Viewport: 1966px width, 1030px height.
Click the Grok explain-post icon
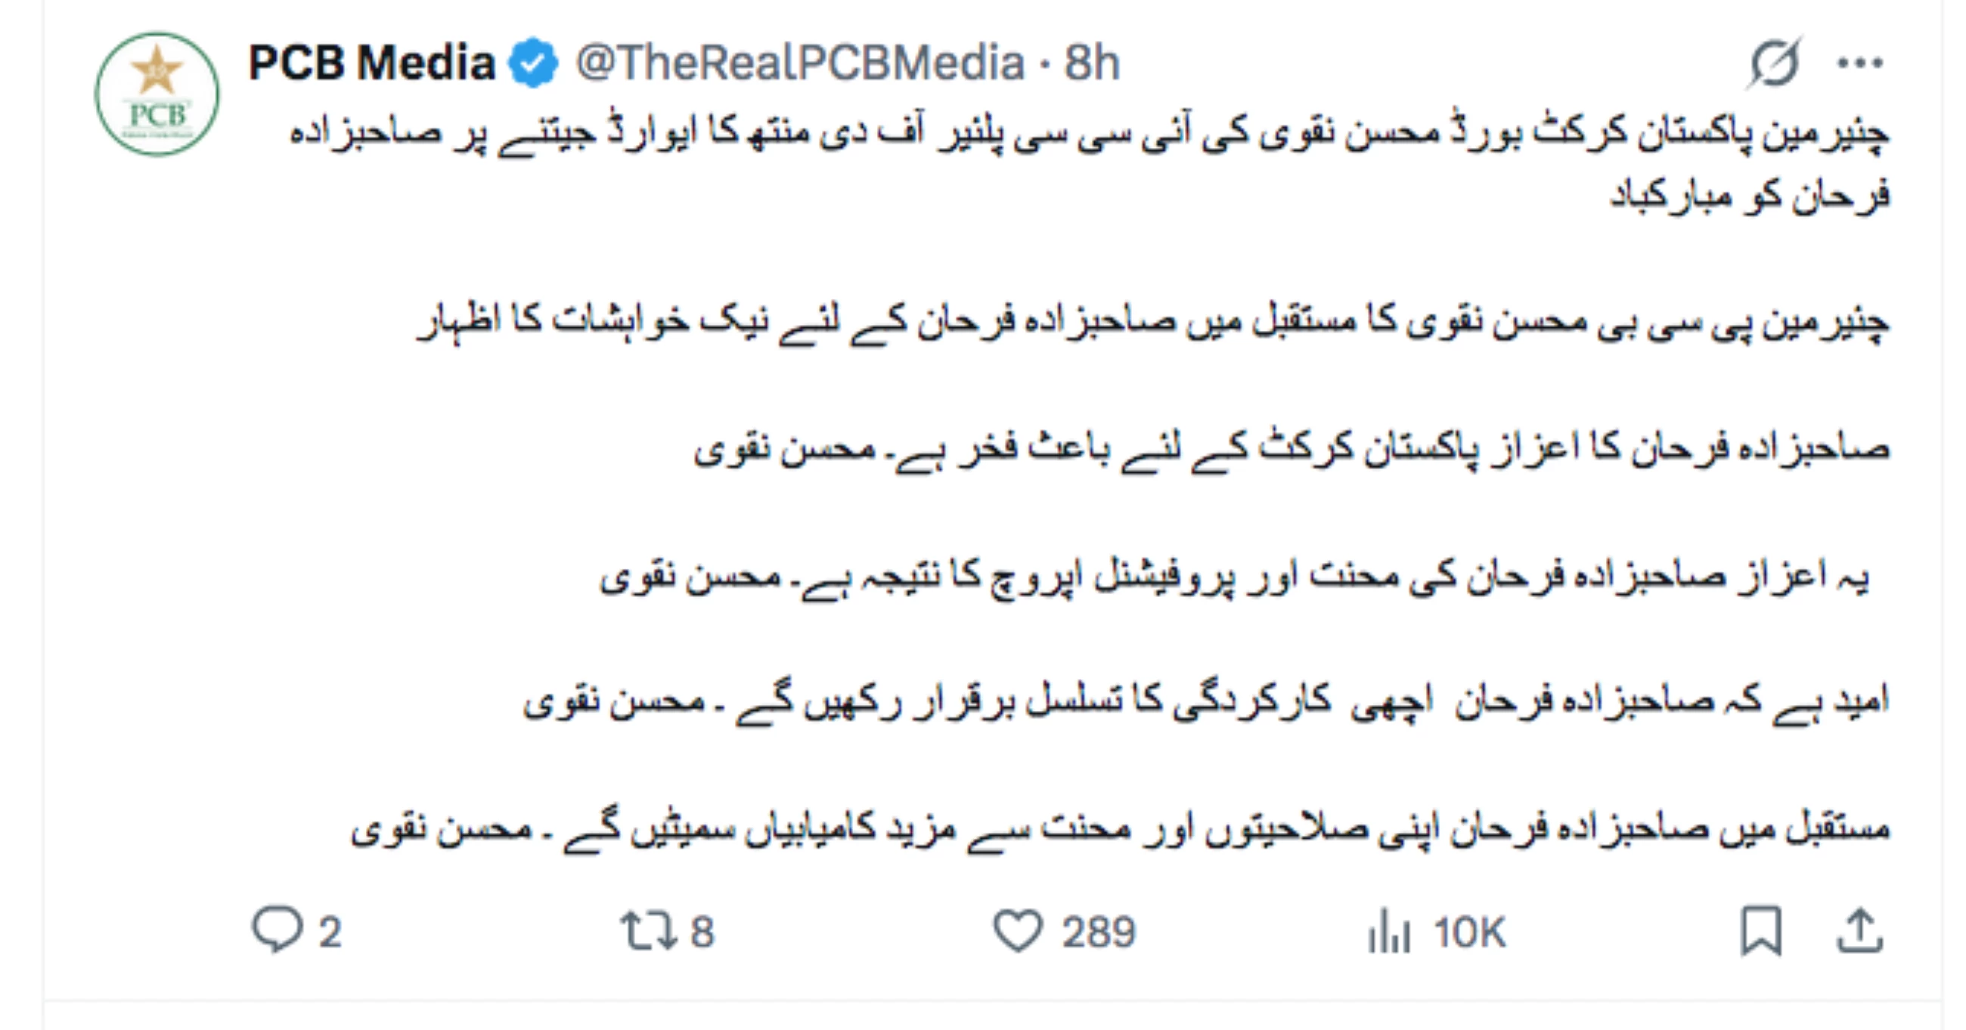(x=1775, y=63)
